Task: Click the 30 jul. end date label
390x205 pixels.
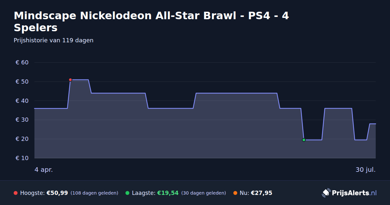Action: click(x=366, y=170)
